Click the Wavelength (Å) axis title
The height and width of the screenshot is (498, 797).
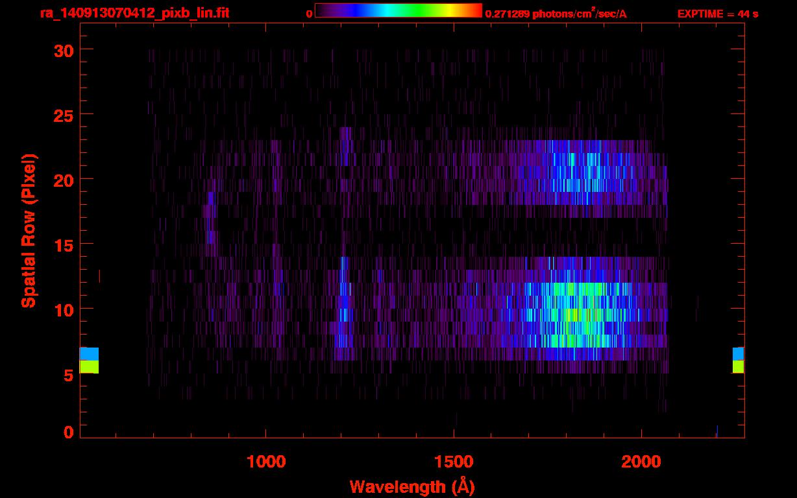click(x=412, y=486)
